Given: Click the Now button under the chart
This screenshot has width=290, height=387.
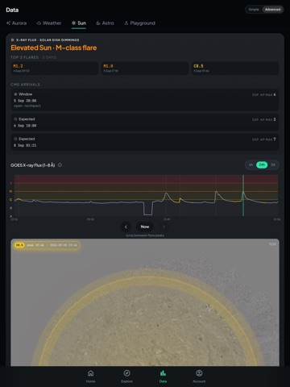Looking at the screenshot, I should coord(145,227).
